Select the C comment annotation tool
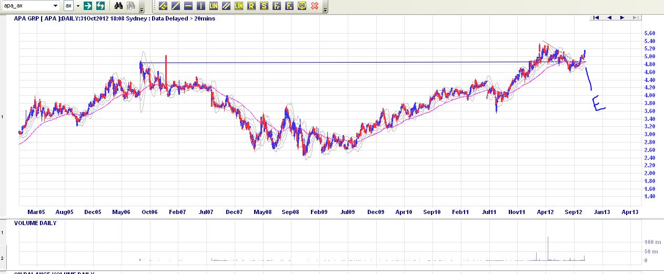The image size is (664, 274). click(302, 6)
